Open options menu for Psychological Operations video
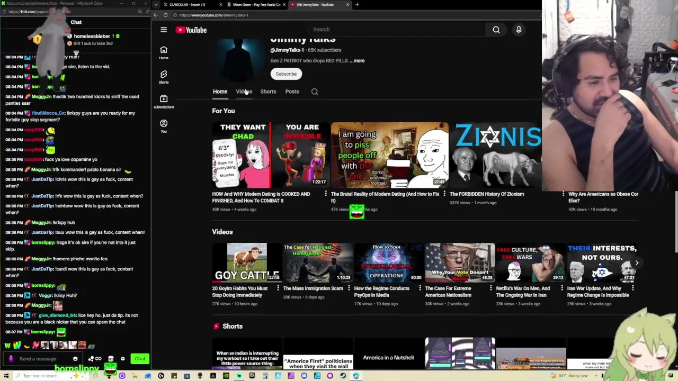Viewport: 678px width, 381px height. [x=420, y=288]
